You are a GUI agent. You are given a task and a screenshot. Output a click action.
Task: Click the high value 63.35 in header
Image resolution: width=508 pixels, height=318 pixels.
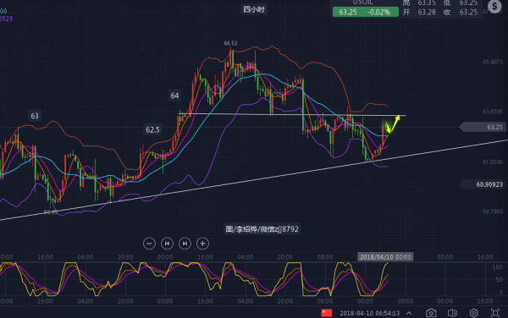[427, 3]
